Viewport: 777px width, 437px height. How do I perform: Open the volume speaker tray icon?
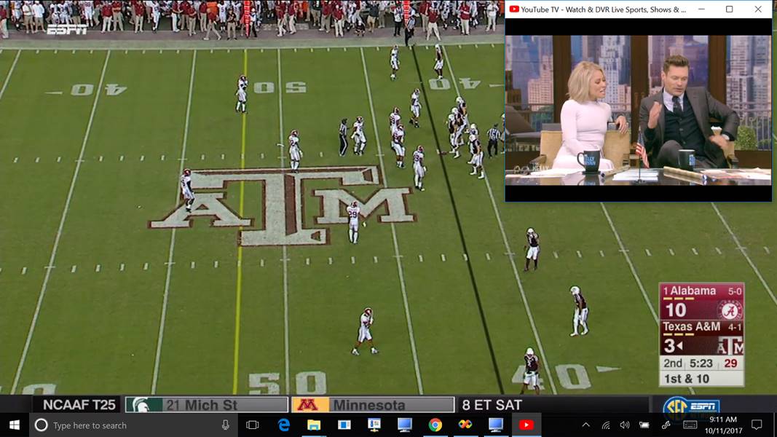[624, 425]
